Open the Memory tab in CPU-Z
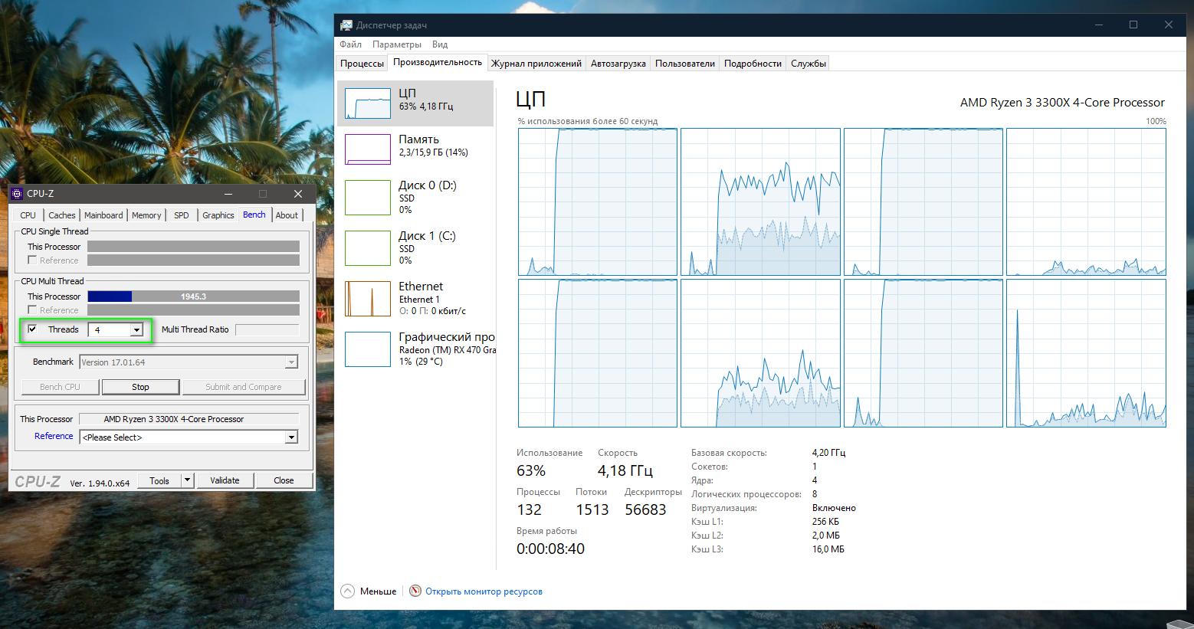The image size is (1194, 629). (146, 215)
